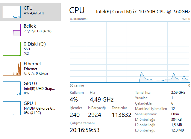
Task: Show GPU 0 Intel UHD details
Action: click(x=40, y=88)
